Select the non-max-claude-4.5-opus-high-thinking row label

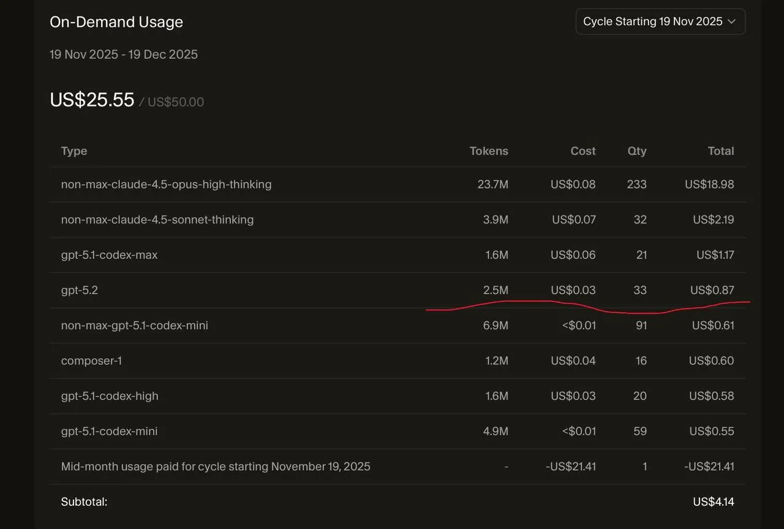pos(166,184)
